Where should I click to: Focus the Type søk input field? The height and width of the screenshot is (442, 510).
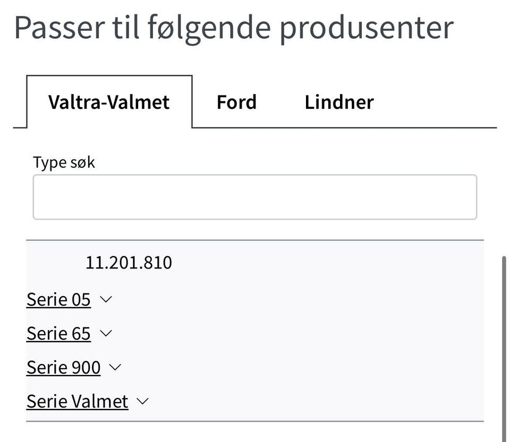click(254, 197)
